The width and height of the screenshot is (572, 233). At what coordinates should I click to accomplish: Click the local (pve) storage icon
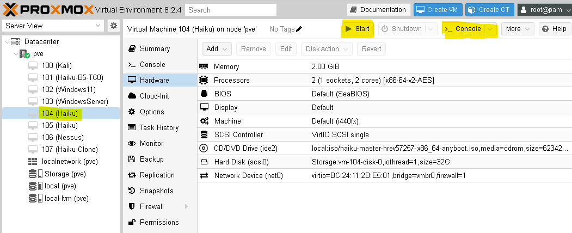pos(35,186)
